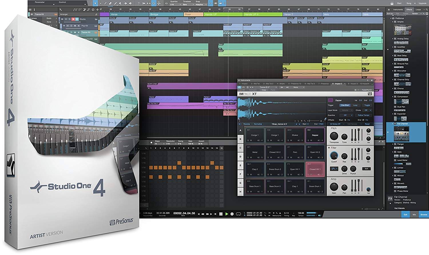
Task: Select the Arrow tool in toolbar
Action: [95, 3]
